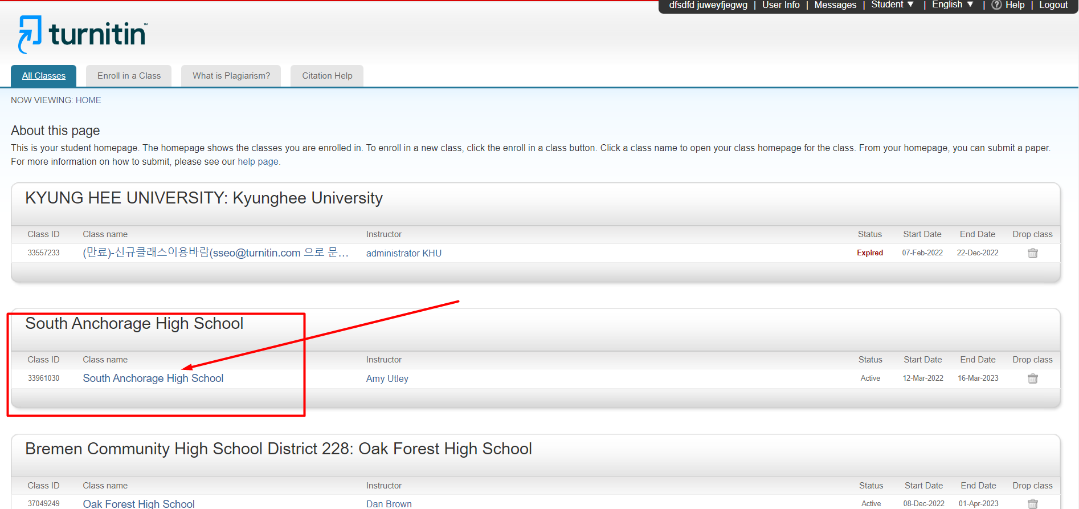Open the Enroll in a Class tab

[x=129, y=76]
